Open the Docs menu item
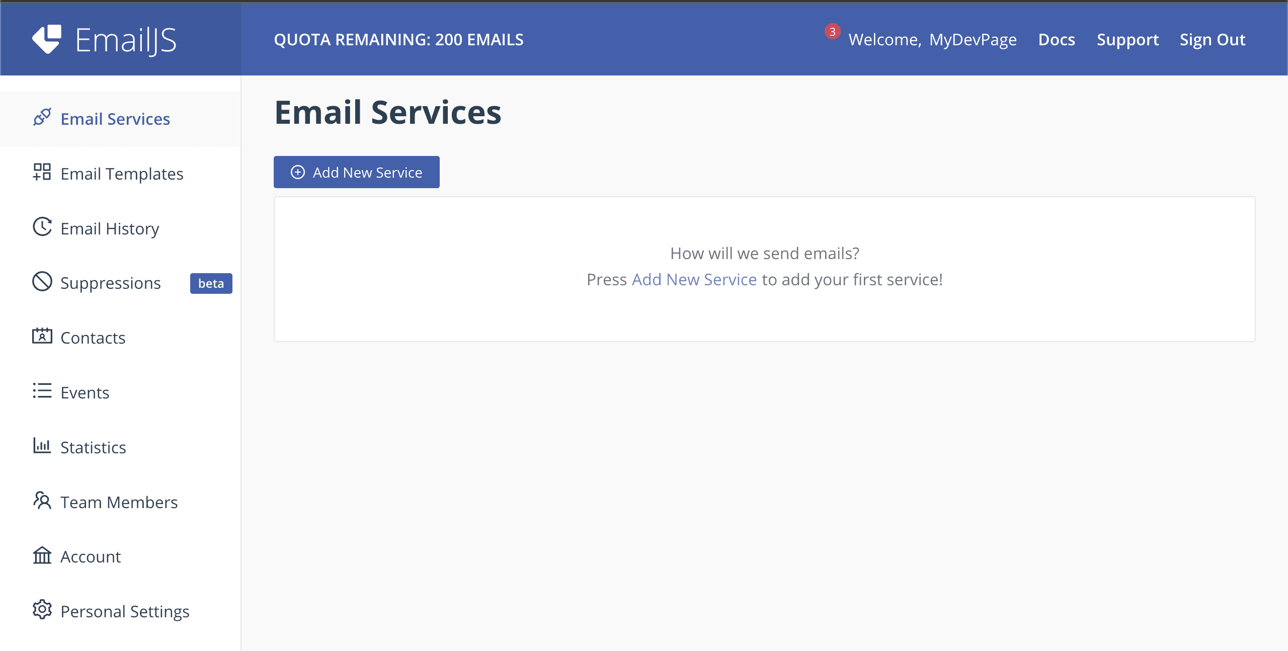The width and height of the screenshot is (1288, 651). (x=1057, y=40)
